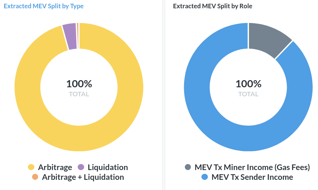Toggle MEV Tx Sender Income legend label
This screenshot has width=318, height=190.
click(252, 177)
